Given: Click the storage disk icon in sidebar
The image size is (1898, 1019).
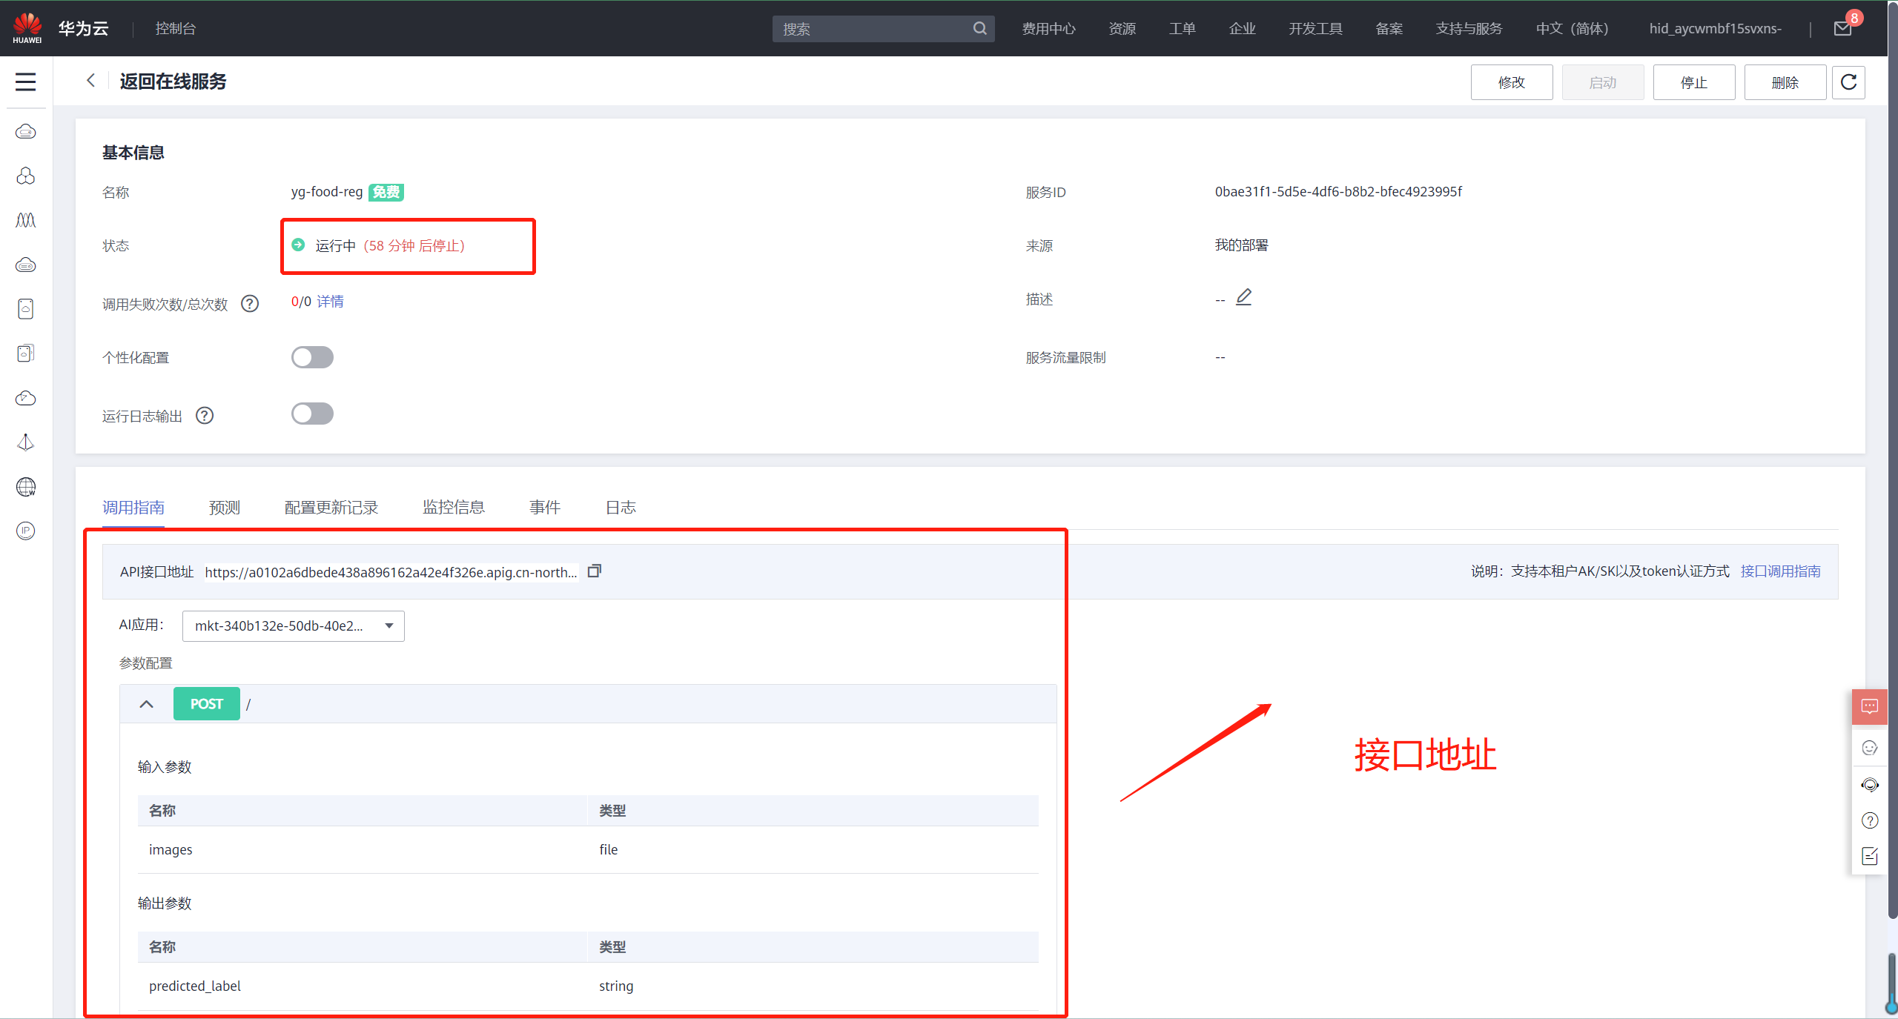Looking at the screenshot, I should [x=26, y=309].
